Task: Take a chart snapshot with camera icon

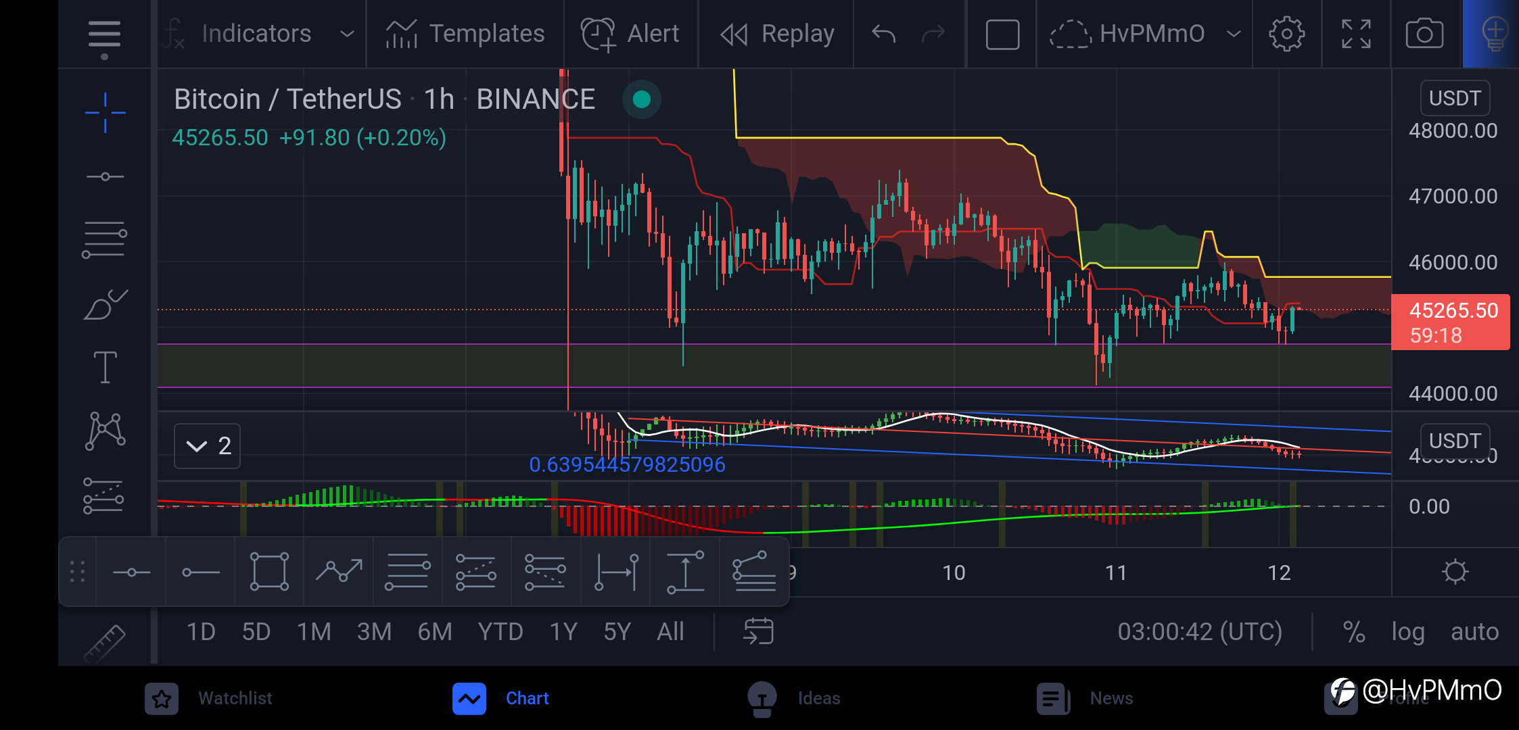Action: 1424,34
